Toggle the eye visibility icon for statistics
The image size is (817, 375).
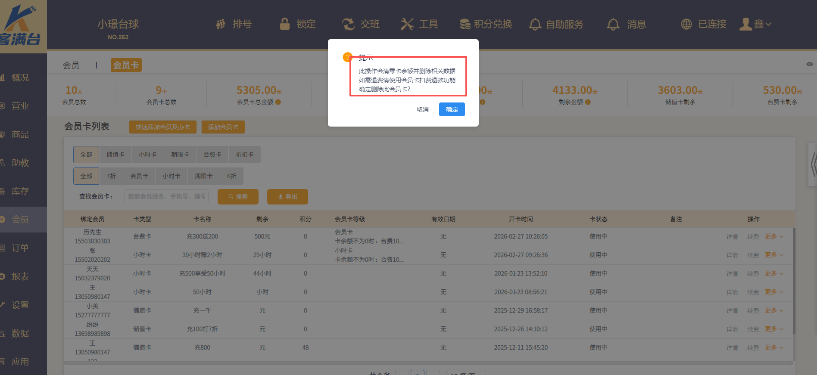(x=809, y=64)
